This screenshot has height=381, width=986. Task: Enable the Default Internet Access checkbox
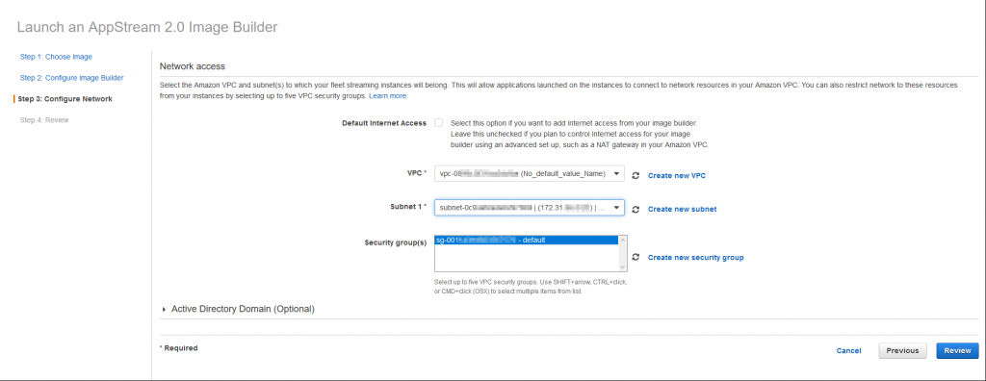tap(438, 123)
